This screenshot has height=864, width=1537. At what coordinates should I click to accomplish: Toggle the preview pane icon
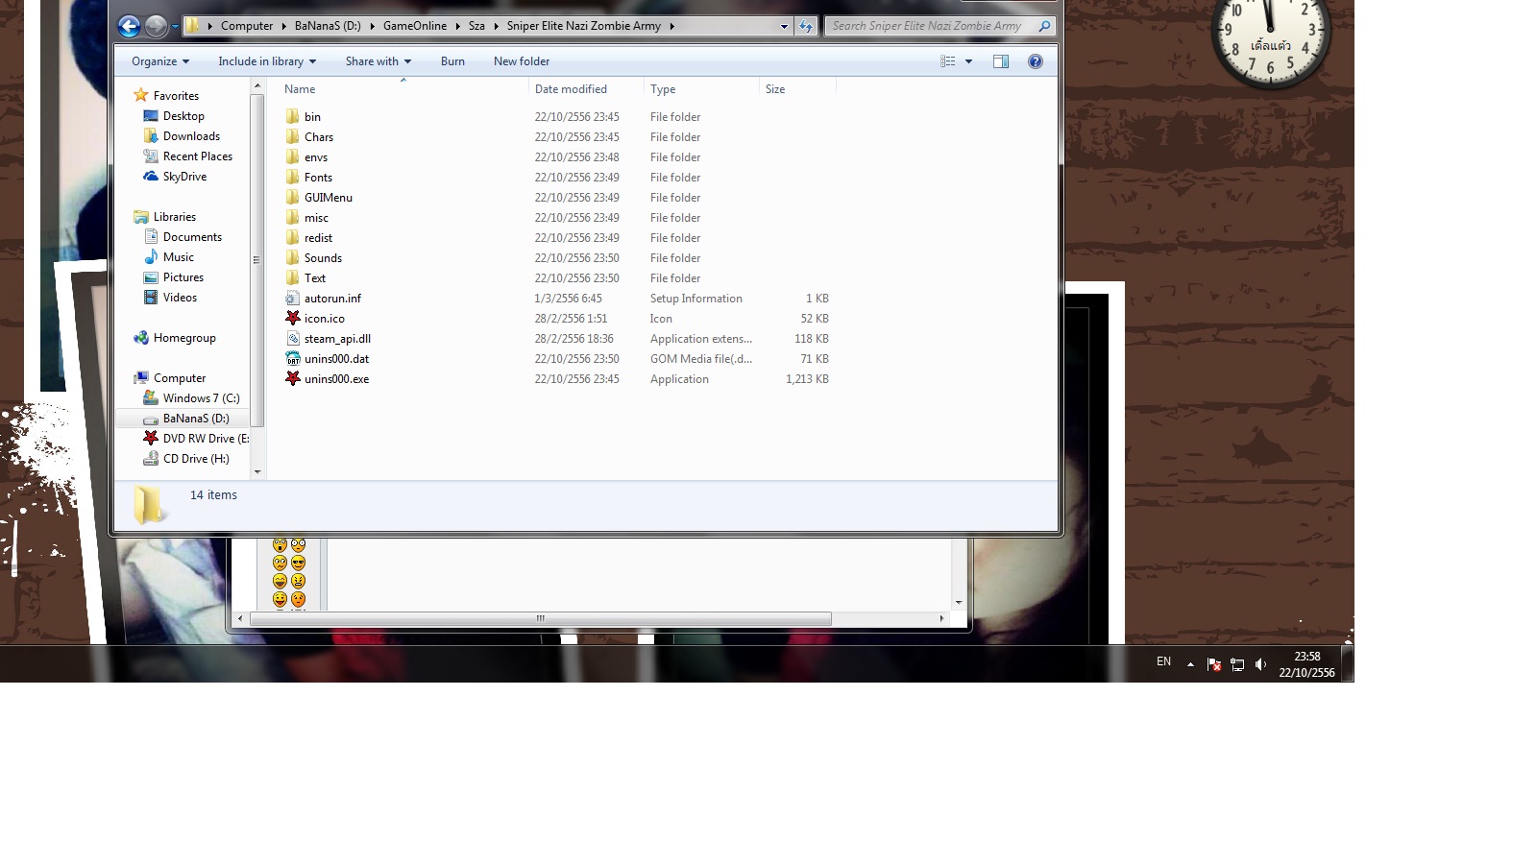pos(1000,61)
